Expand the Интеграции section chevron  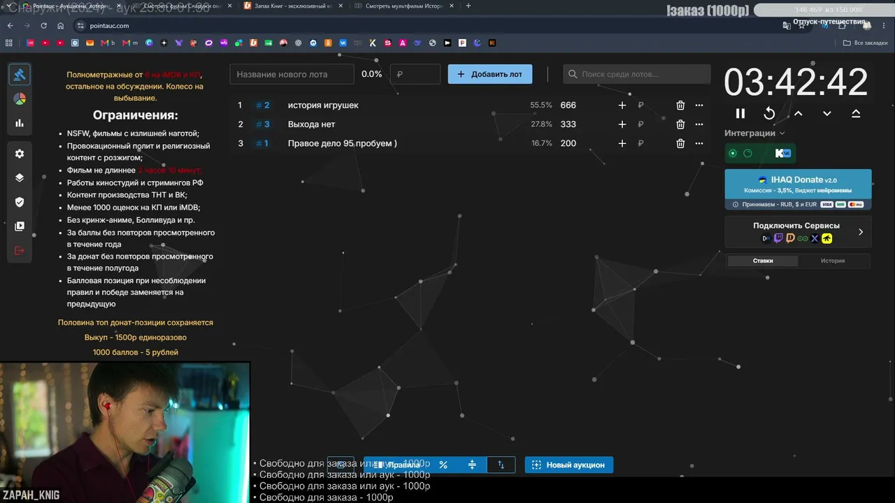coord(782,133)
